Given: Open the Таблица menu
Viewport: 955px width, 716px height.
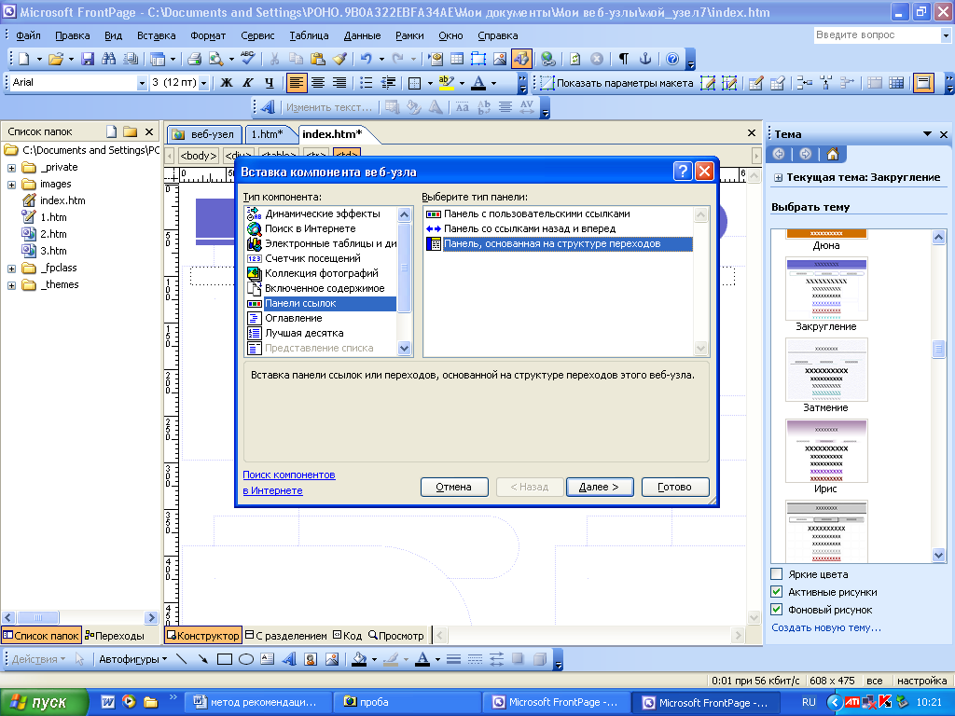Looking at the screenshot, I should pos(309,35).
